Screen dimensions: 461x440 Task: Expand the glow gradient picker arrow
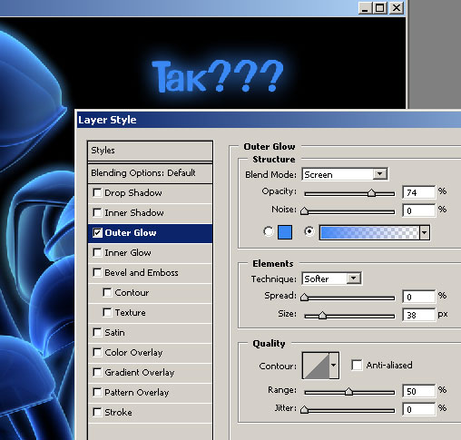(425, 232)
